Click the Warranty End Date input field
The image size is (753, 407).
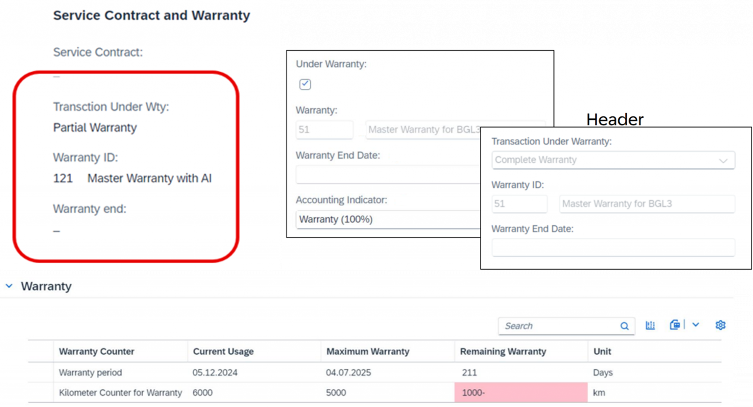(612, 247)
